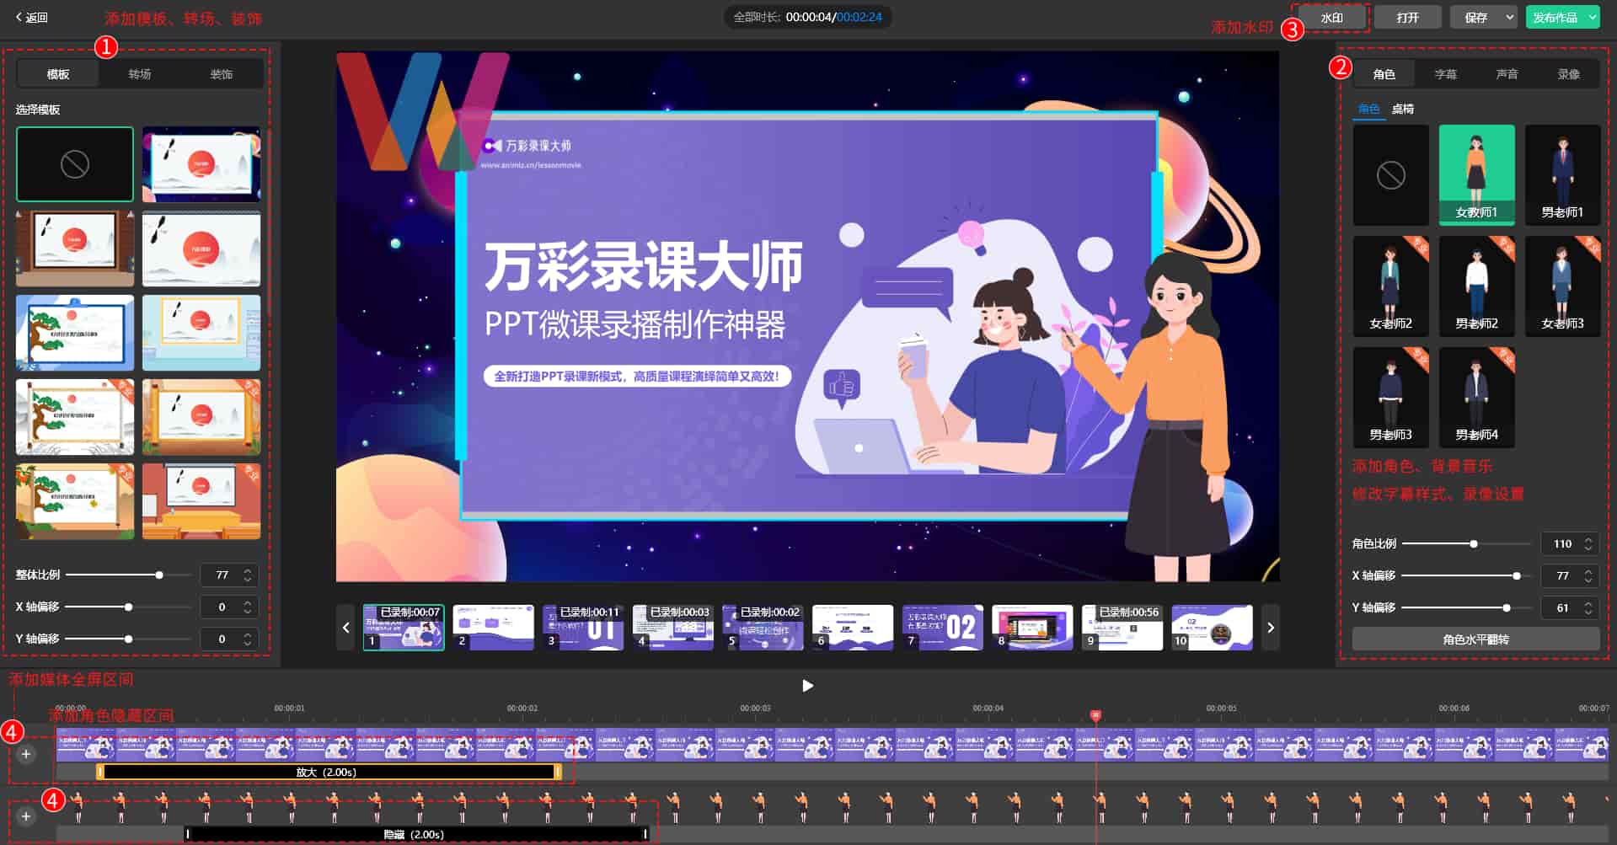Select the 放大 (2.00s) zoom interval bar

(x=329, y=772)
